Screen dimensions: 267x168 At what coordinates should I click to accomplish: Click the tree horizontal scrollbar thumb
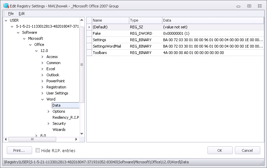(x=32, y=139)
